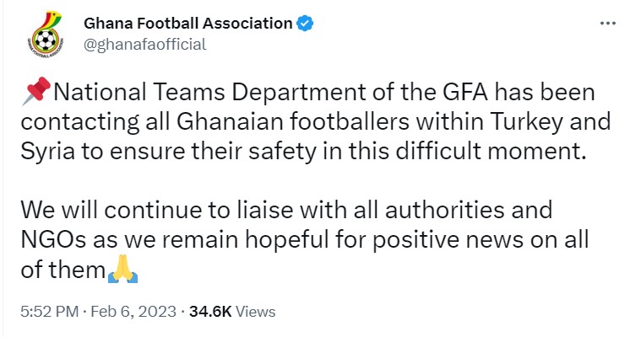Click the words difficult moment in the tweet
Image resolution: width=630 pixels, height=337 pixels.
[x=489, y=152]
